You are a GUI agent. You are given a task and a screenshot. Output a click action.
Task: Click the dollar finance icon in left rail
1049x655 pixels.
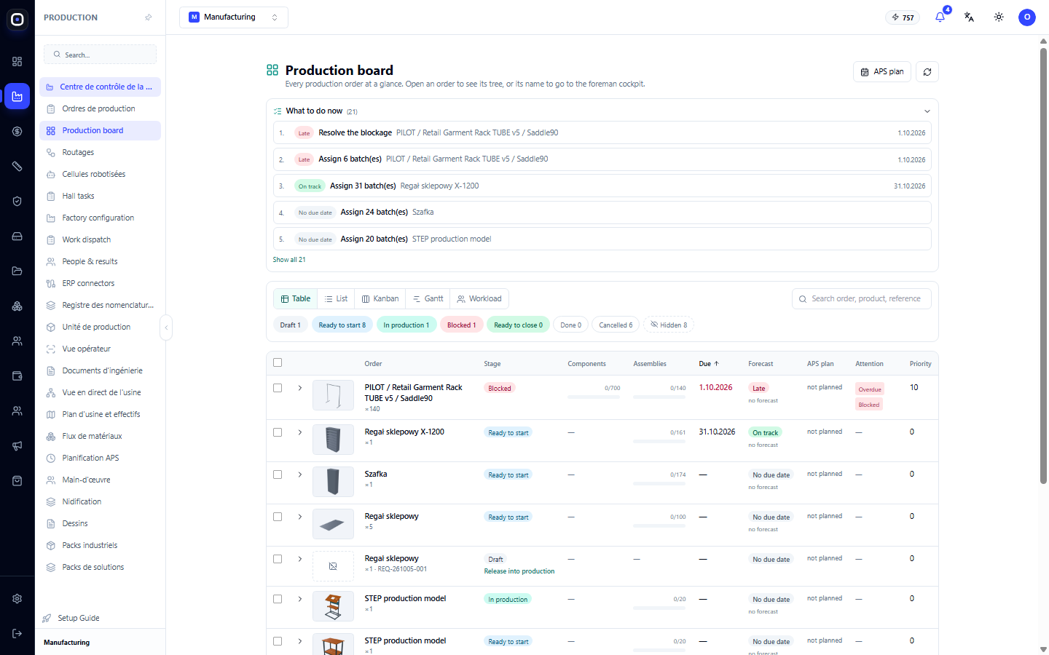[17, 132]
